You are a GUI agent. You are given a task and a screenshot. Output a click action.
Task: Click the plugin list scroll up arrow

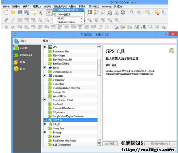pos(99,47)
